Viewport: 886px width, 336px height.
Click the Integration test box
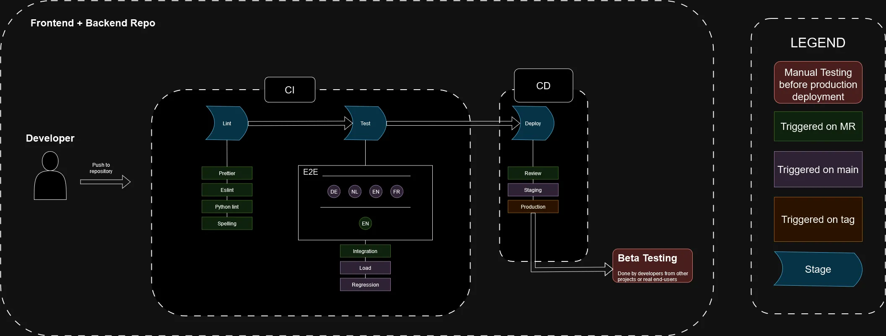coord(365,251)
